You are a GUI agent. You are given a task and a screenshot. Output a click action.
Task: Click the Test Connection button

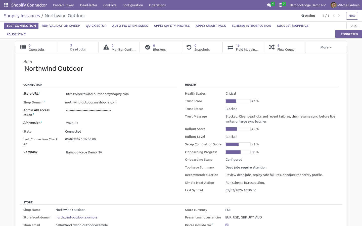[x=21, y=26]
